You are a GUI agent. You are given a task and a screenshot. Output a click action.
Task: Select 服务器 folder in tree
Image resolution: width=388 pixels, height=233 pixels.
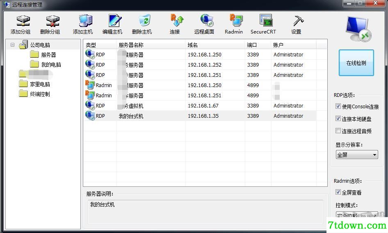pyautogui.click(x=48, y=55)
